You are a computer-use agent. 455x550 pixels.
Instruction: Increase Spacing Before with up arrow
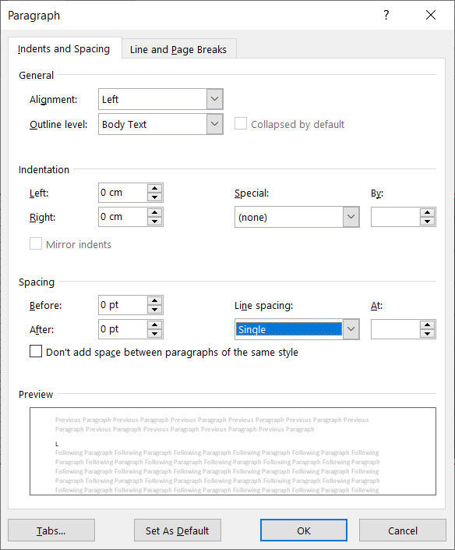[154, 300]
